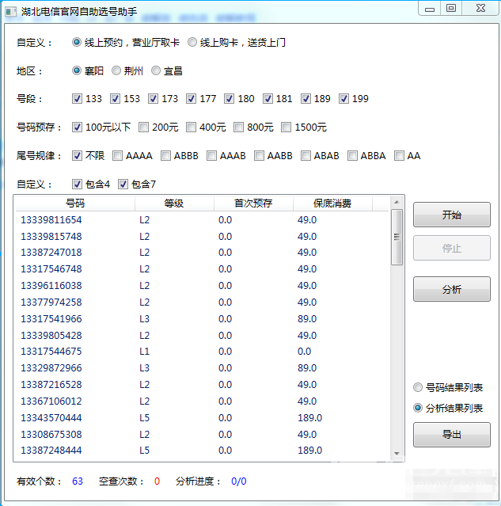Select row 13339815748
The height and width of the screenshot is (506, 501).
pyautogui.click(x=202, y=236)
